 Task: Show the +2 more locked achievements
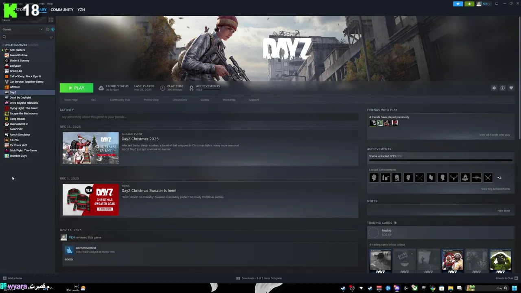[x=499, y=177]
